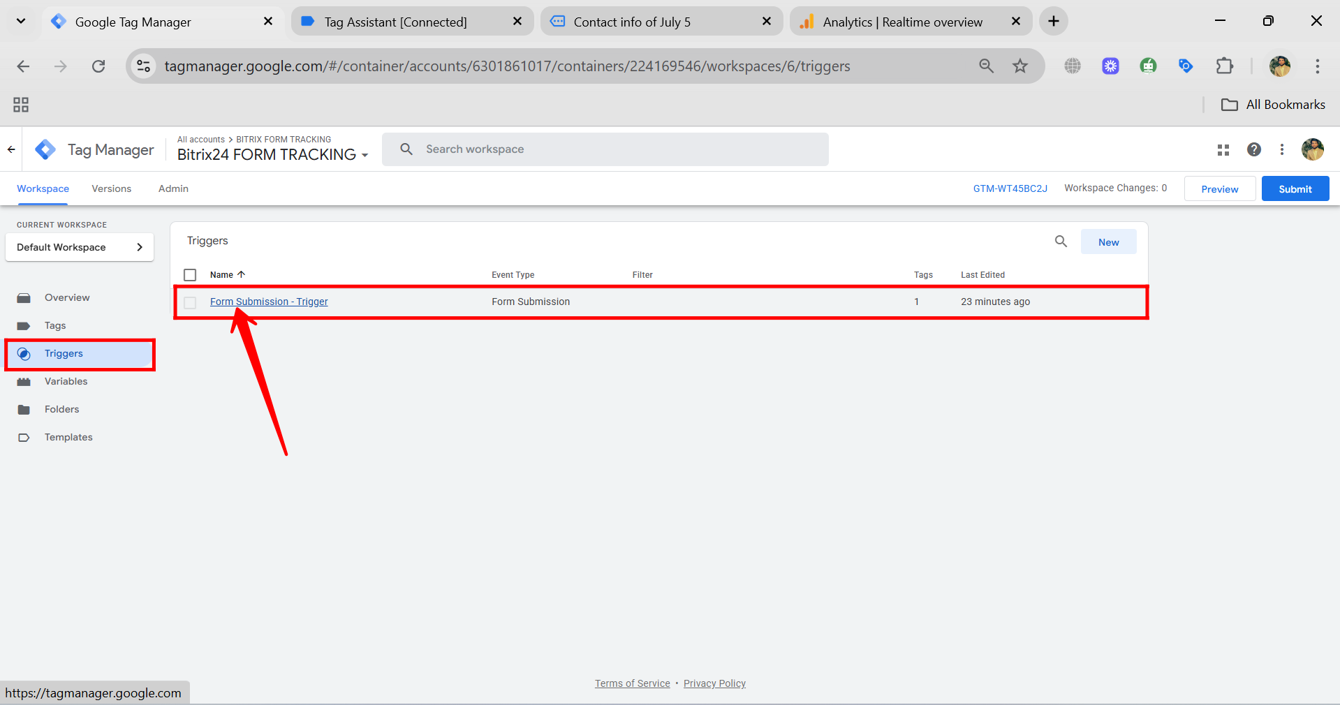The width and height of the screenshot is (1340, 705).
Task: Open the globe extension icon
Action: point(1073,66)
